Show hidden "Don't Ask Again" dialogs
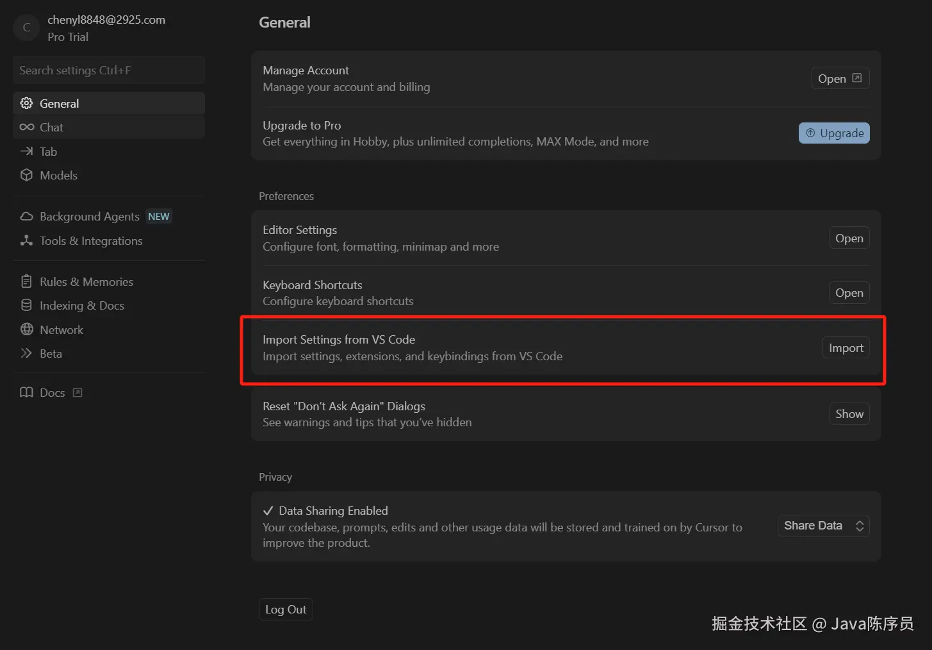932x650 pixels. [x=849, y=414]
